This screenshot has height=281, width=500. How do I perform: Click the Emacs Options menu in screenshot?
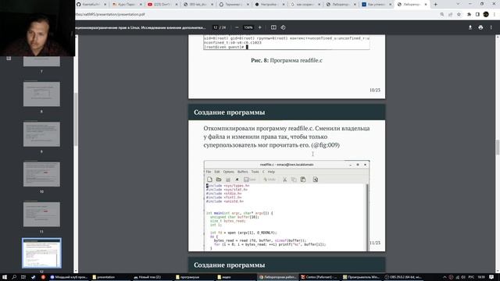228,172
